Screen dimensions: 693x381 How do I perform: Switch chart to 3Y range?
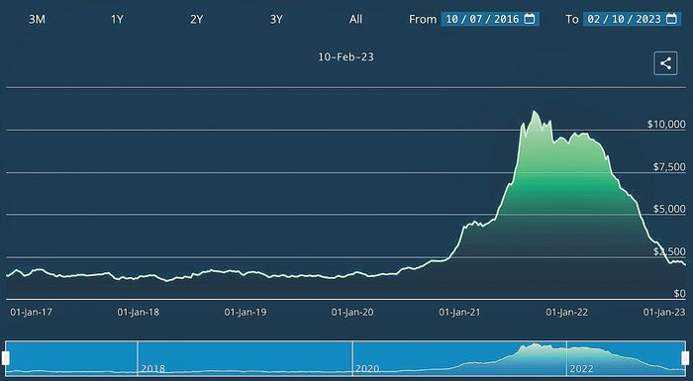276,20
